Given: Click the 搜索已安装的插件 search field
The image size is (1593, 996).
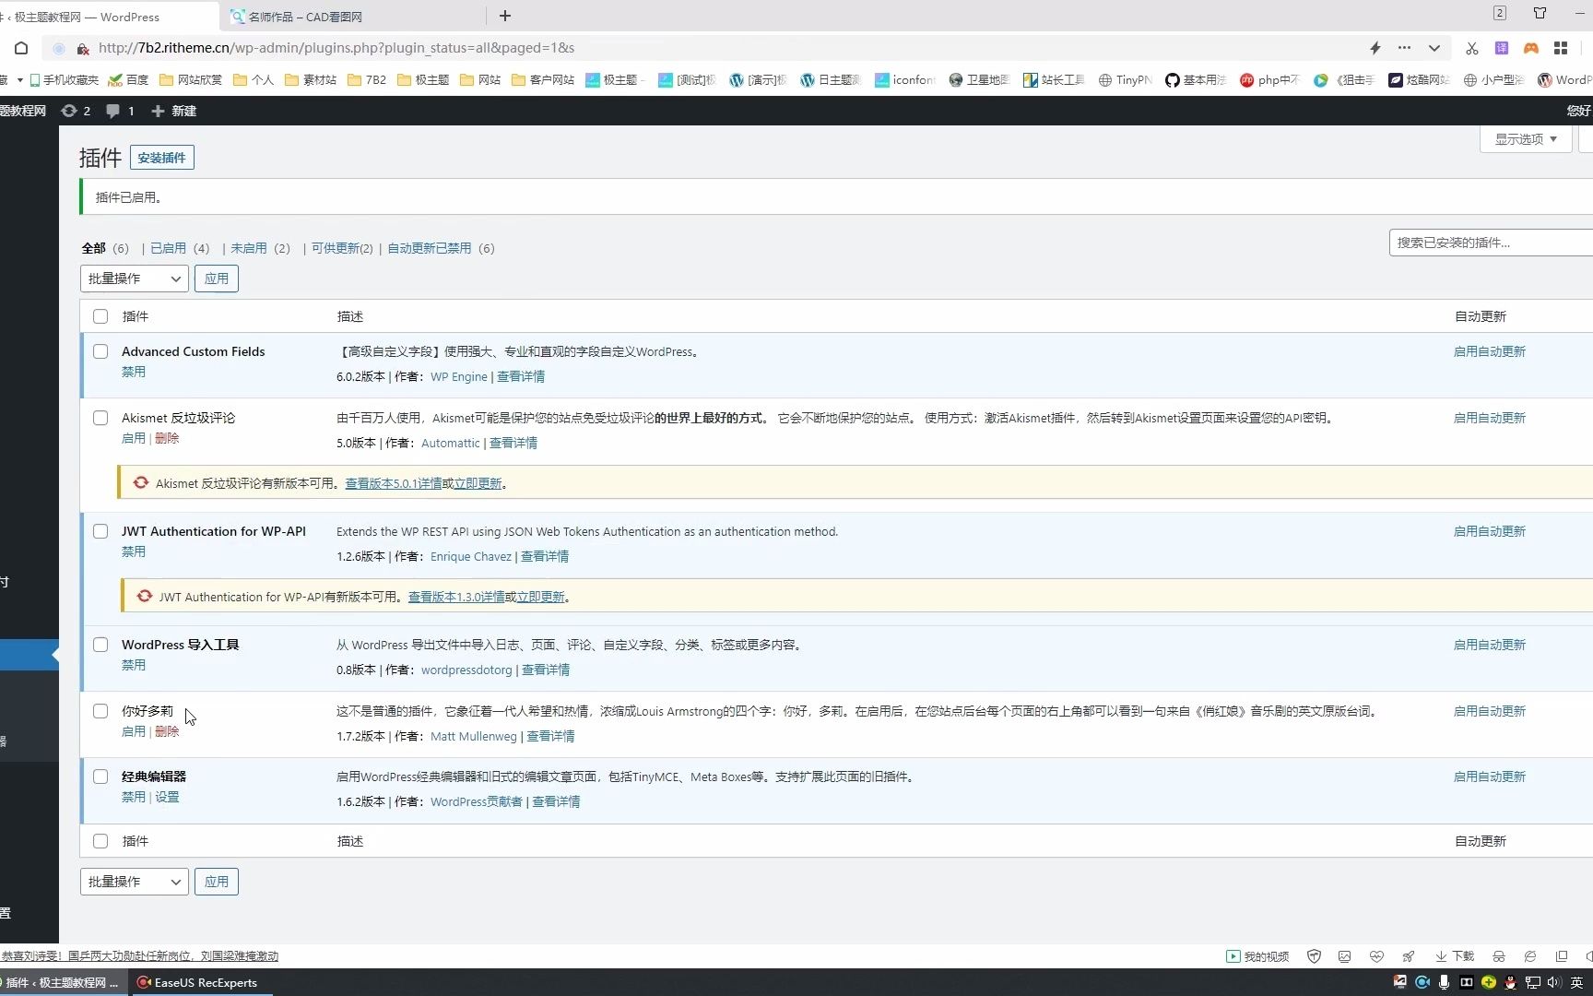Looking at the screenshot, I should [x=1491, y=243].
